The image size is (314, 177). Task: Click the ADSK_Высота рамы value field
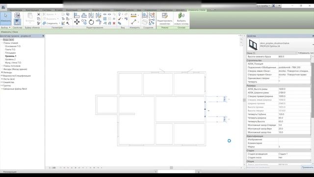tap(294, 89)
